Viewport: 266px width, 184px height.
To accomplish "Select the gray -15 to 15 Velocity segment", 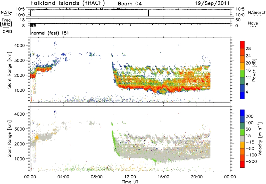I will (242, 138).
